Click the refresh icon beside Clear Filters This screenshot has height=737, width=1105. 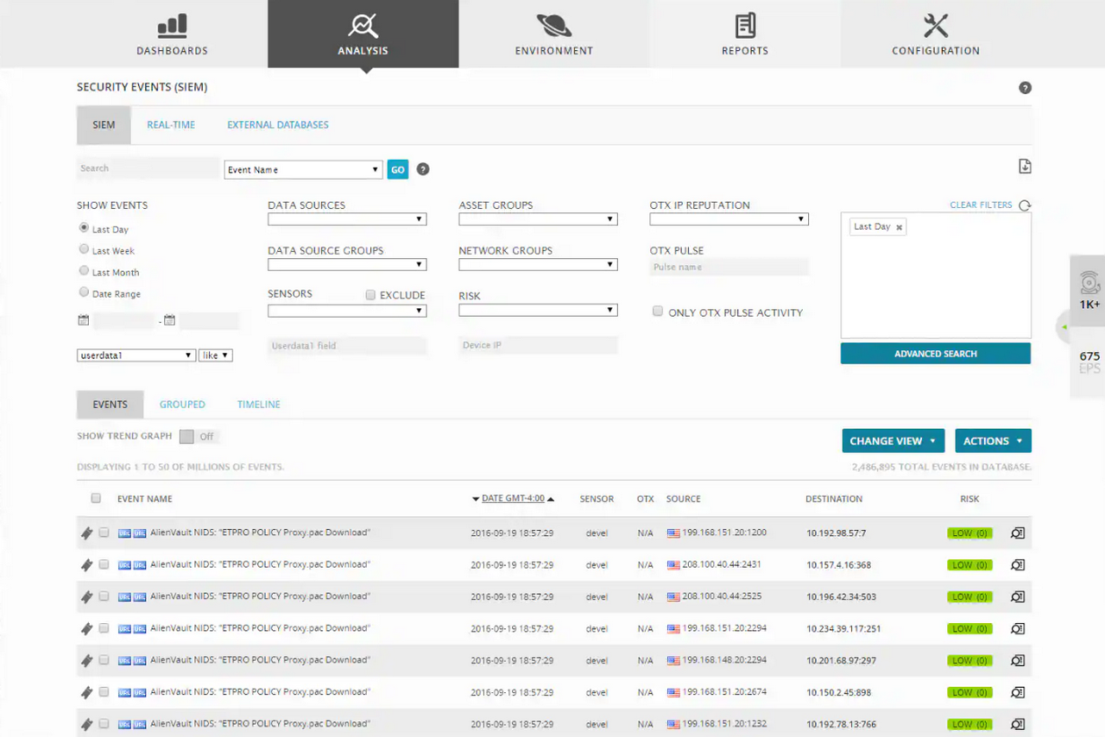coord(1025,205)
